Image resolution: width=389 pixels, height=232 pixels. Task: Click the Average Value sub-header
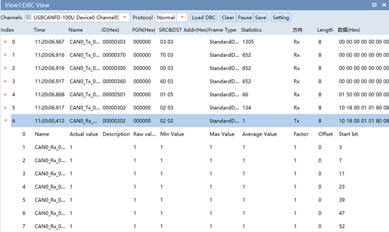tap(259, 134)
